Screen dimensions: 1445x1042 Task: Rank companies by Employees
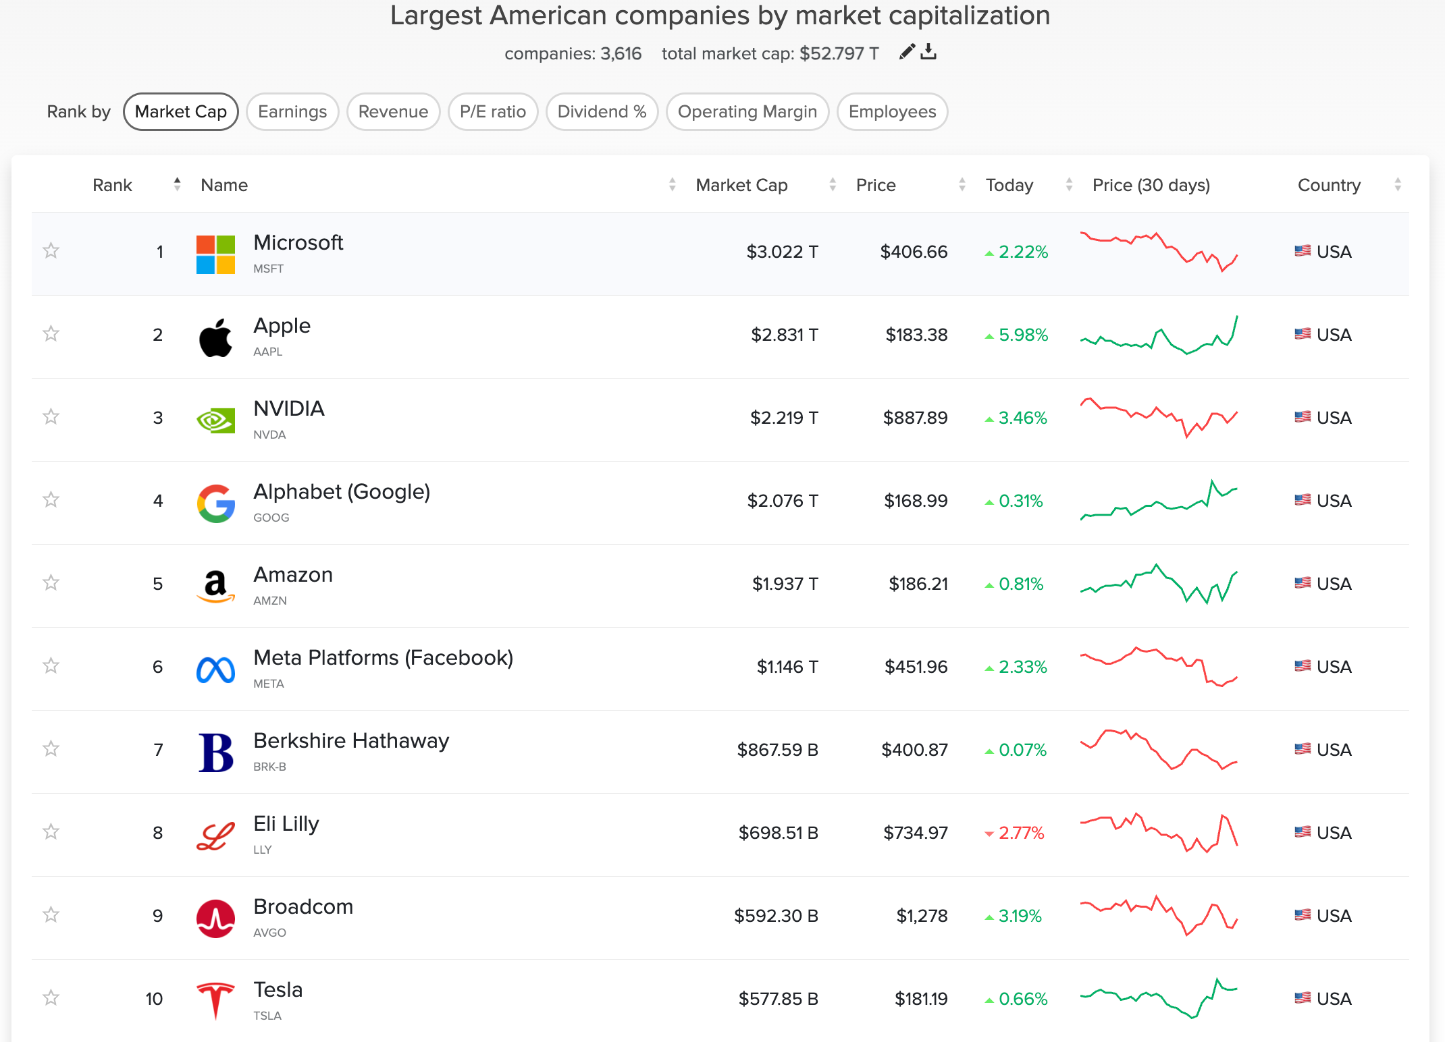coord(892,111)
